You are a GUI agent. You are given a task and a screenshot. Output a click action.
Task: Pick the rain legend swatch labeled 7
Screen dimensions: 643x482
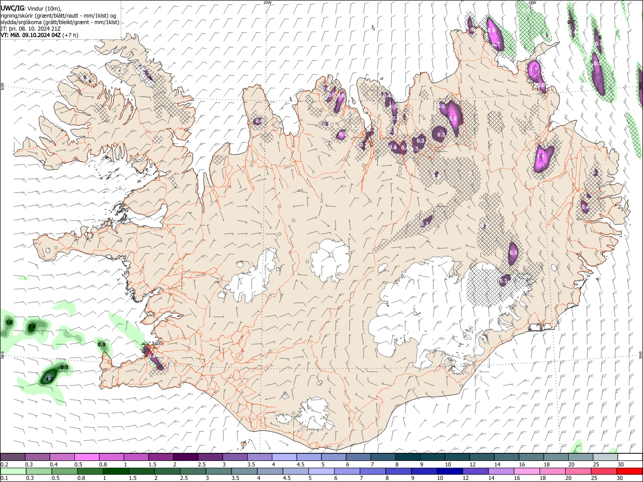(x=373, y=471)
